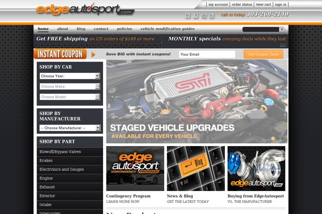This screenshot has width=322, height=214.
Task: Go to the home tab
Action: point(43,29)
